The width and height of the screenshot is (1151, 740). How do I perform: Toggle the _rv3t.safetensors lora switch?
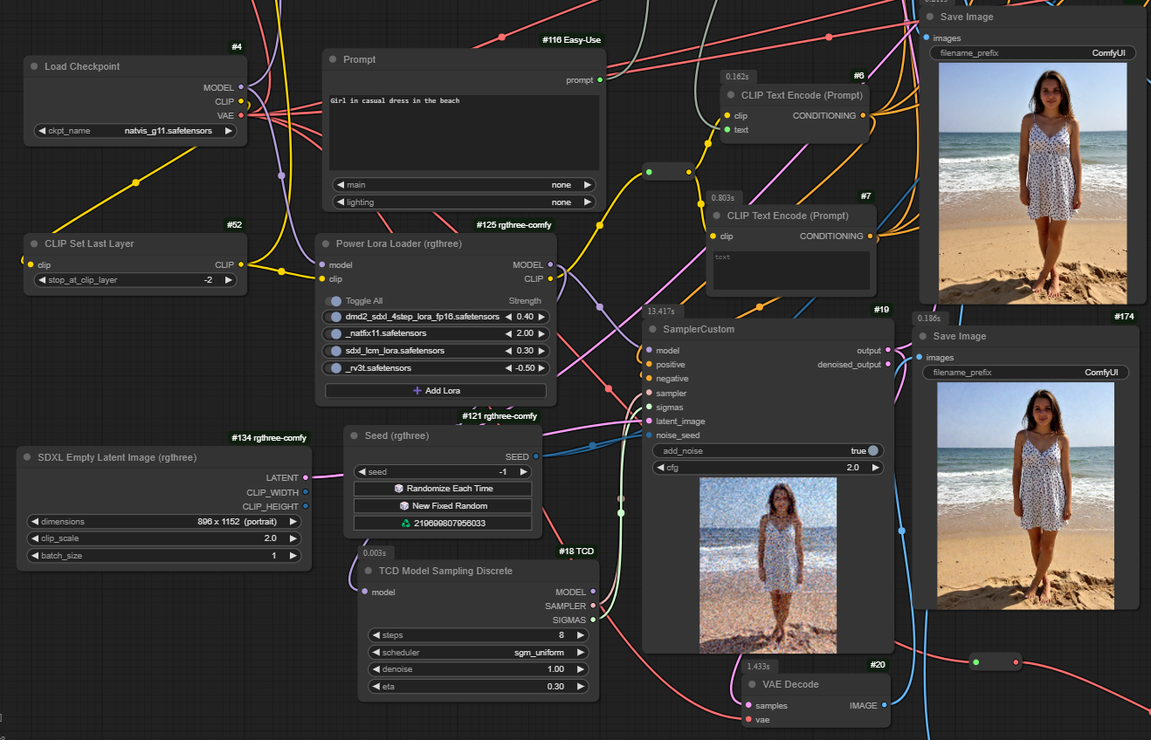(x=335, y=368)
